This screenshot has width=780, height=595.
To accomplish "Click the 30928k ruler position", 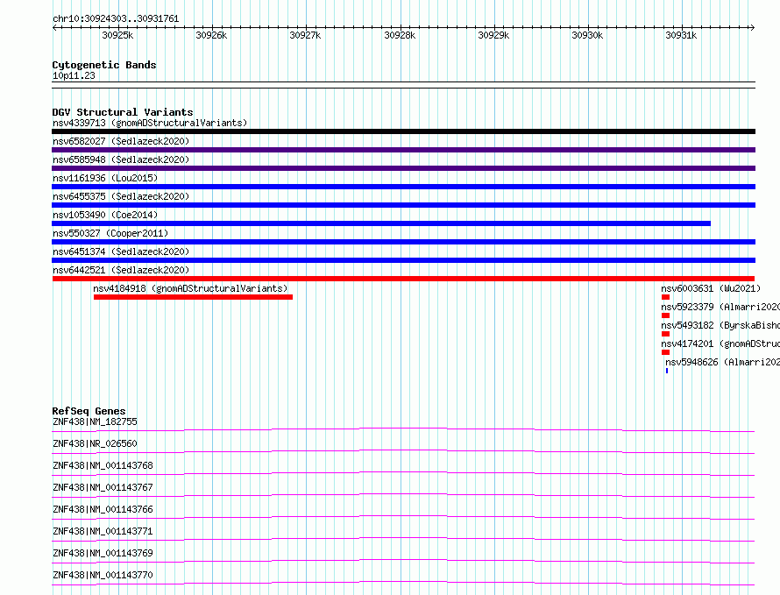I will tap(400, 35).
